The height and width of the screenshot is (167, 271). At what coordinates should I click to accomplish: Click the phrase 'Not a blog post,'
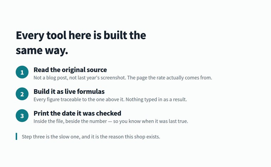click(51, 78)
